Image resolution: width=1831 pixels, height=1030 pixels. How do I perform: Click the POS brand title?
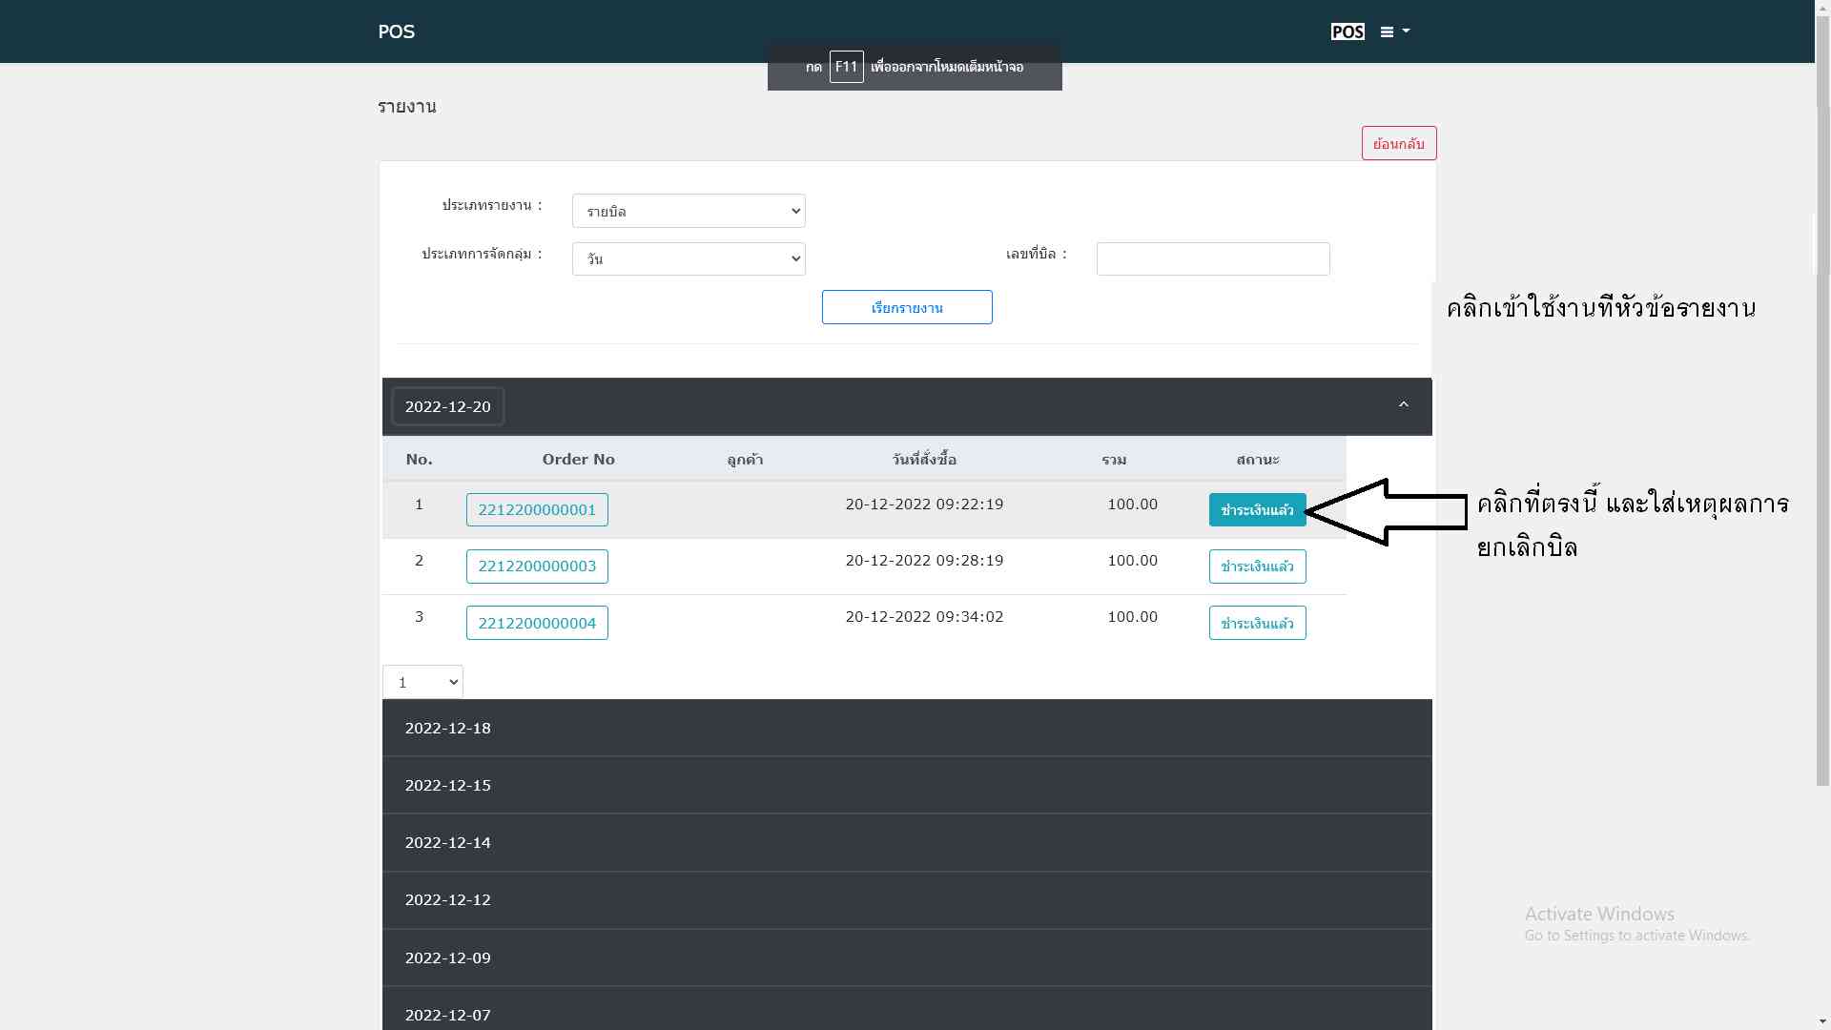[396, 31]
